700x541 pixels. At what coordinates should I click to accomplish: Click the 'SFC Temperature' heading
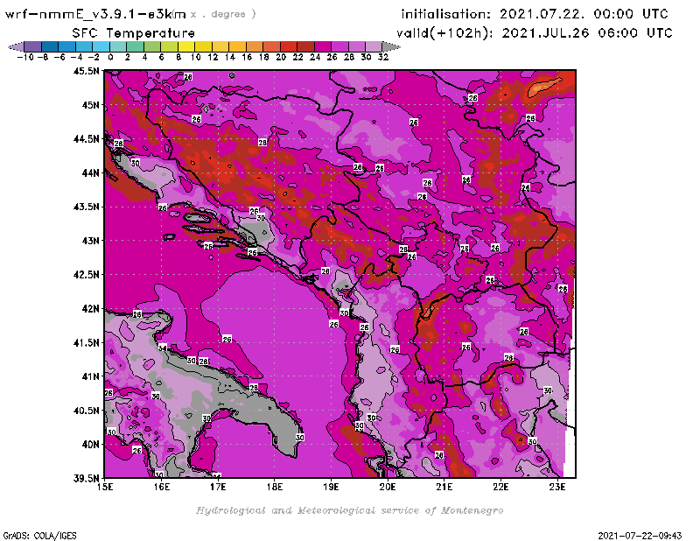coord(134,33)
